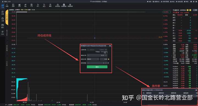Click the yellow margin badge next to 600066
Screen dimensions: 198x106
[188, 10]
